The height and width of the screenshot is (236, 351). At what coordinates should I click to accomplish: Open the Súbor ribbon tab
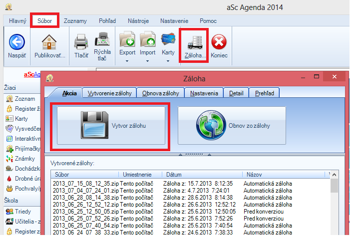click(x=44, y=21)
